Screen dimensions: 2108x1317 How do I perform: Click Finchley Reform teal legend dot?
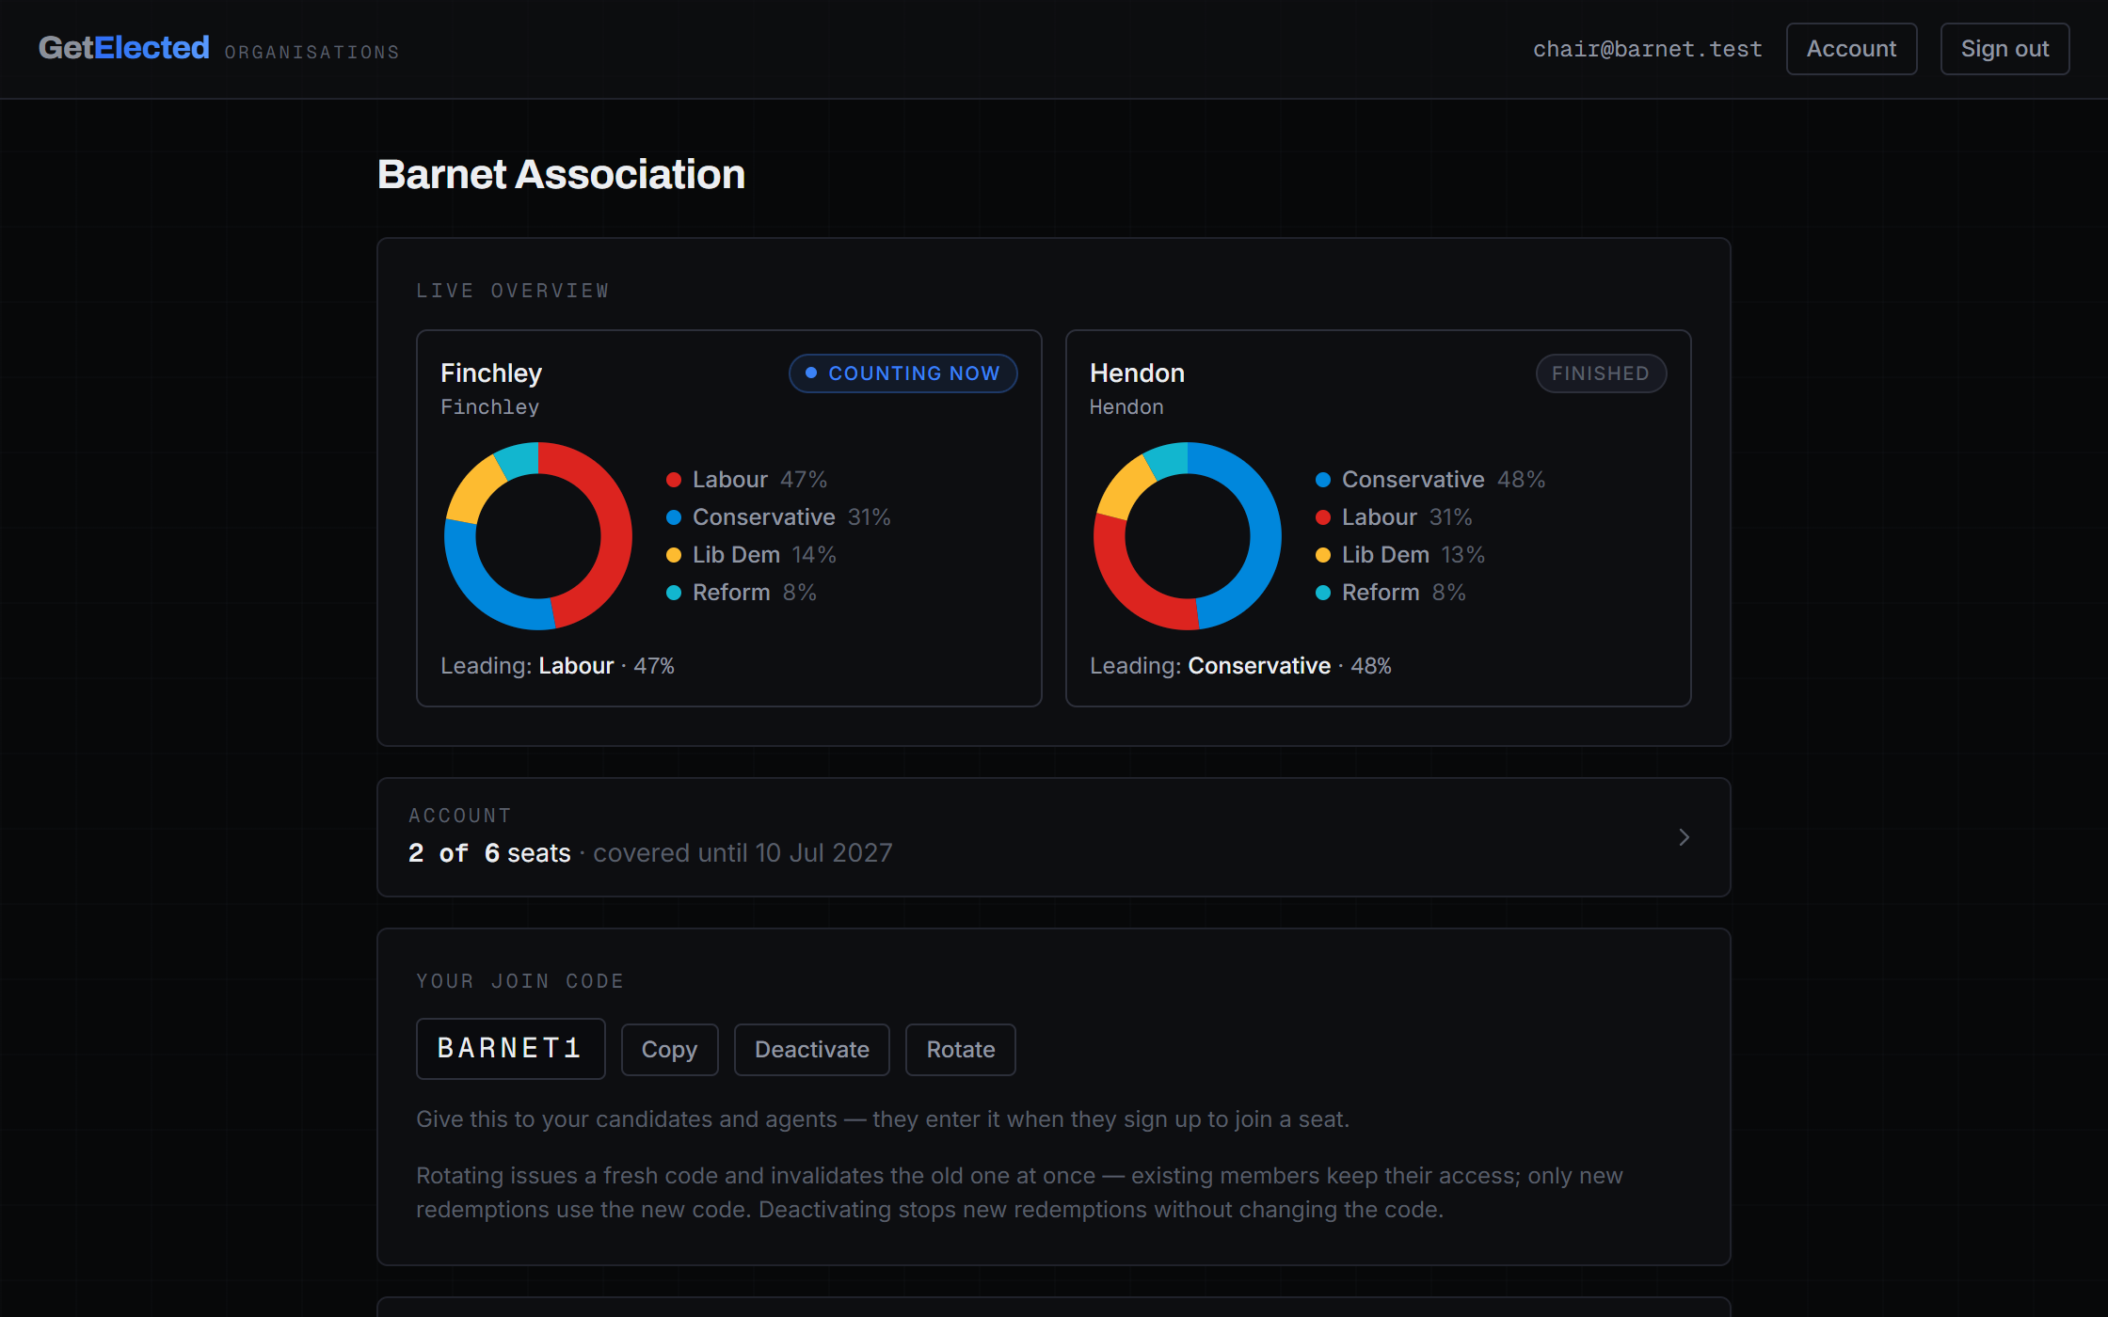click(x=674, y=593)
